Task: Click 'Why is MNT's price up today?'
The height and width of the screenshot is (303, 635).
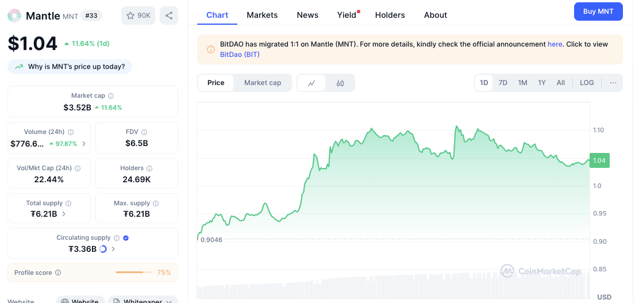Action: [70, 67]
